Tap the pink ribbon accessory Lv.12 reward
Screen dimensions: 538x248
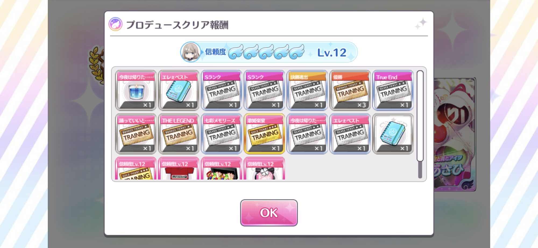[x=264, y=169]
